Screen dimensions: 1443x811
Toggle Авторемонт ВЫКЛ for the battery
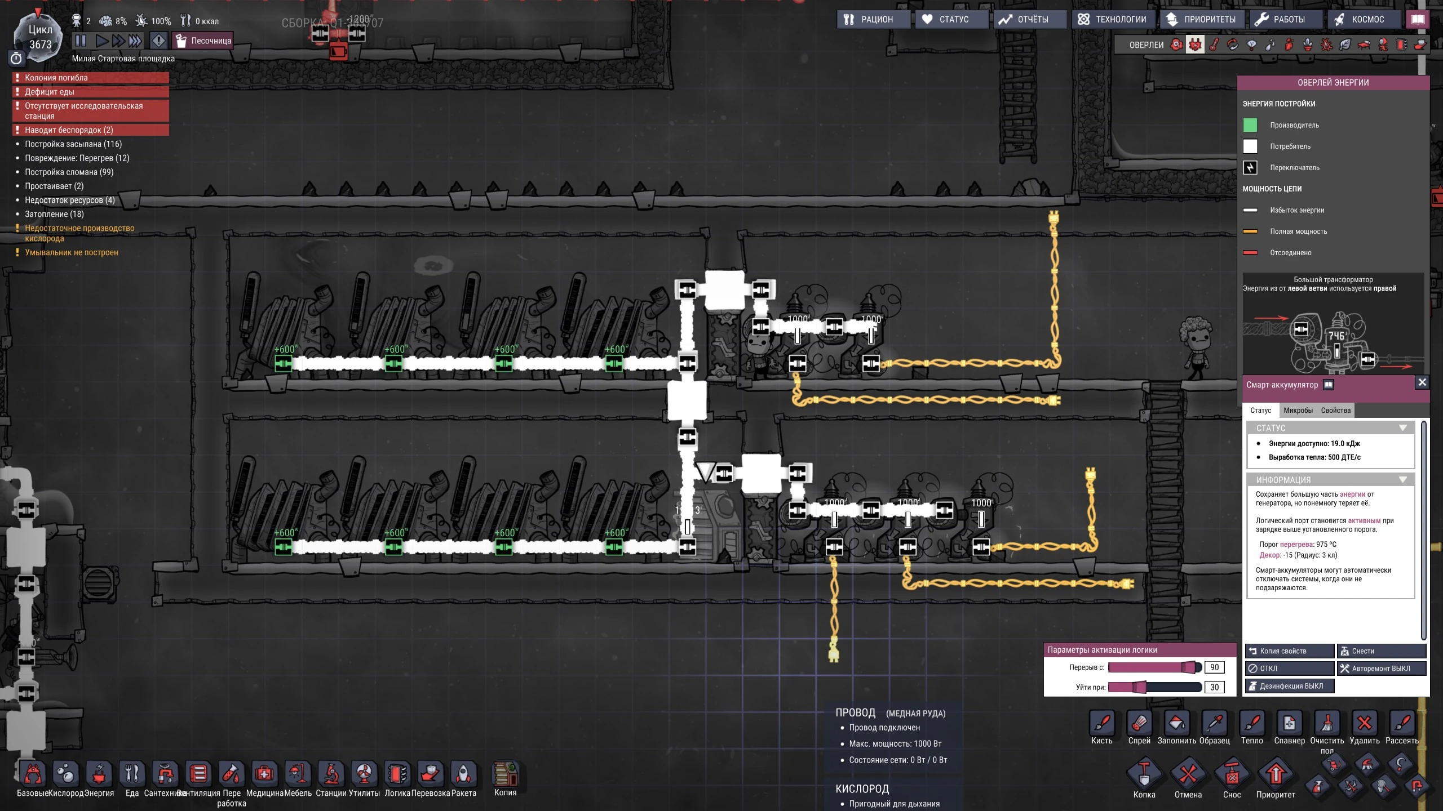coord(1382,669)
